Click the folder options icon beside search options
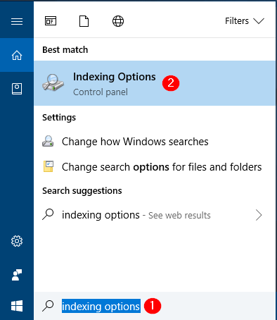 pos(49,166)
